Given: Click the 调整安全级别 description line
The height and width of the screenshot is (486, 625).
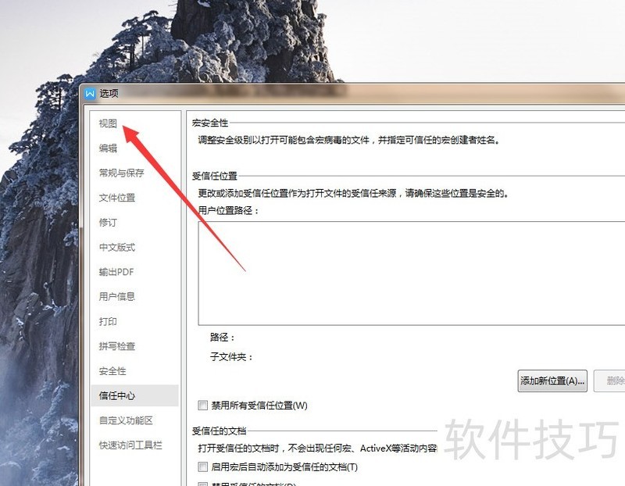Looking at the screenshot, I should pyautogui.click(x=348, y=140).
